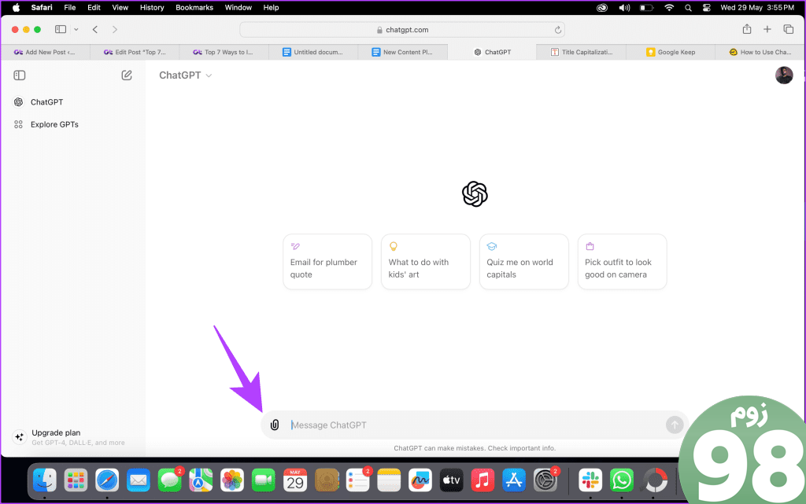Open Reminders from the Dock
The width and height of the screenshot is (806, 504).
point(358,481)
